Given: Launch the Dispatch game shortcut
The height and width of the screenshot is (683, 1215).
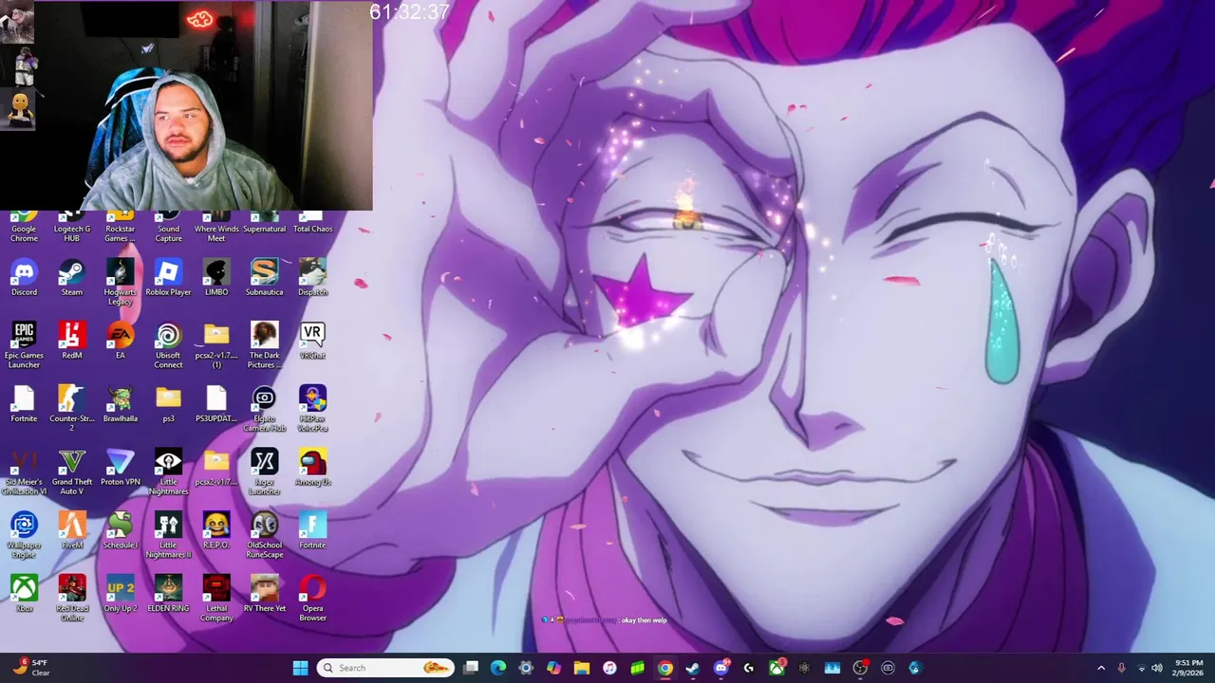Looking at the screenshot, I should [312, 278].
